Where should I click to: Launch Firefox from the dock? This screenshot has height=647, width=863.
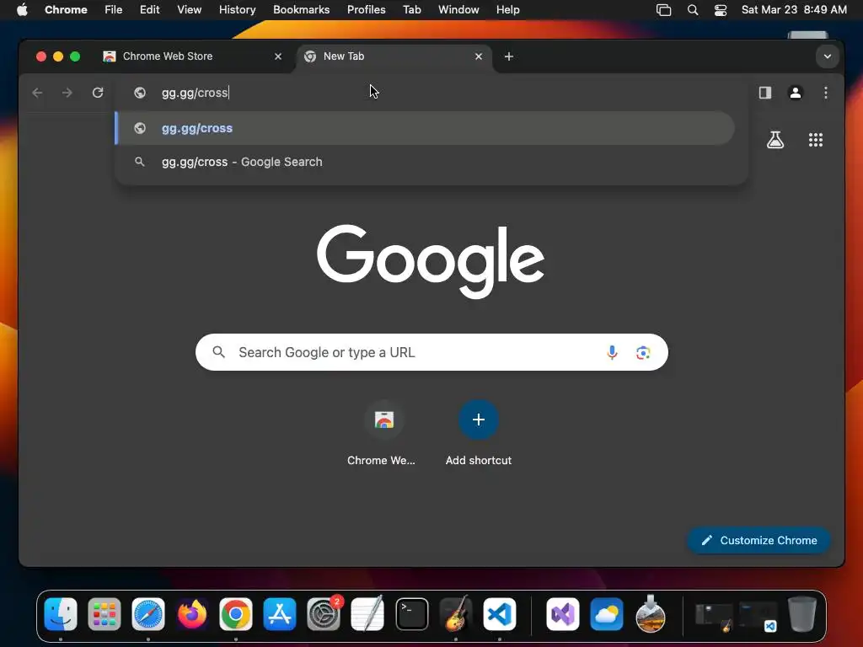click(192, 614)
